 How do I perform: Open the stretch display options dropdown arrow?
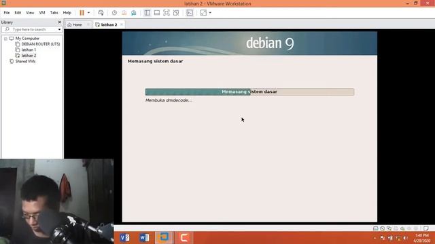tap(210, 13)
